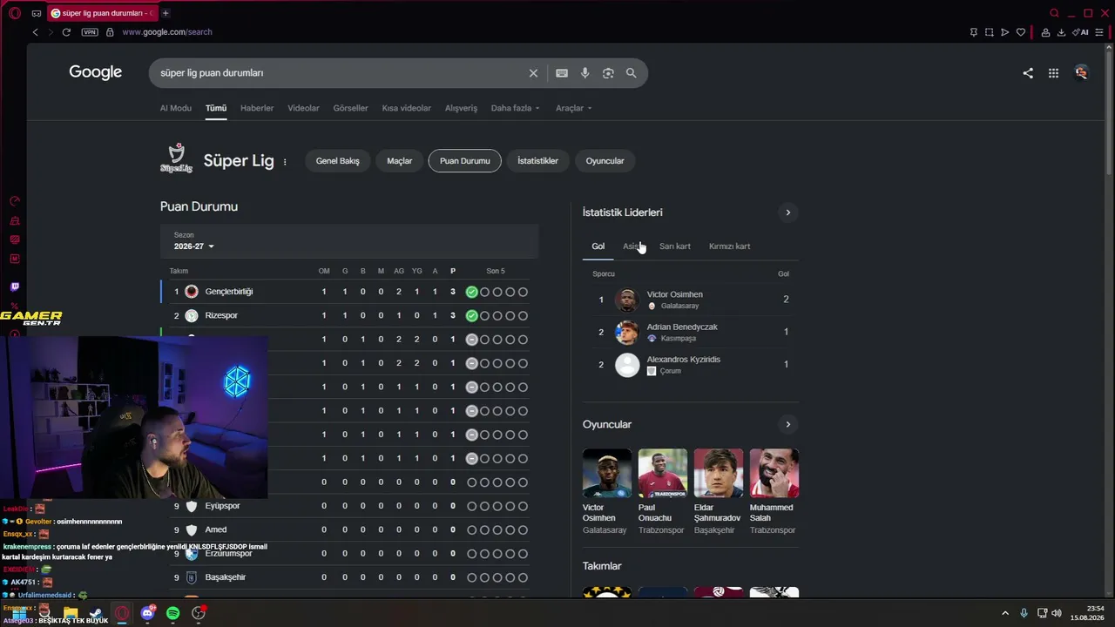Share the search results page
Screen dimensions: 1115x627
[x=1028, y=73]
